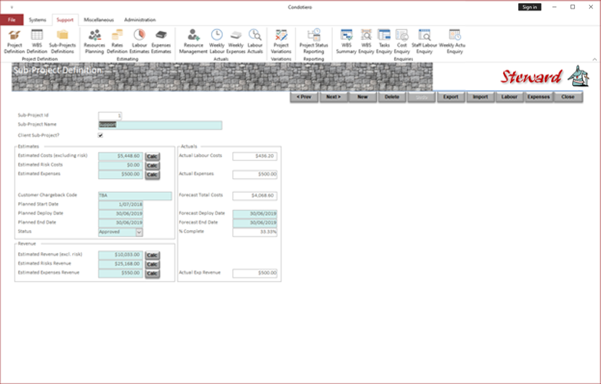This screenshot has height=384, width=601.
Task: Open Cost Enquiry icon
Action: coord(402,41)
